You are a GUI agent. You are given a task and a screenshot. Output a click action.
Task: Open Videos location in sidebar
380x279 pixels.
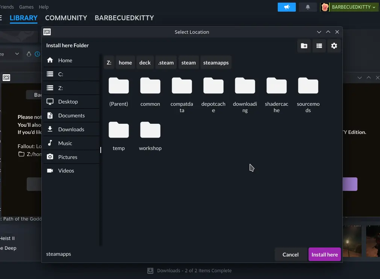tap(71, 171)
